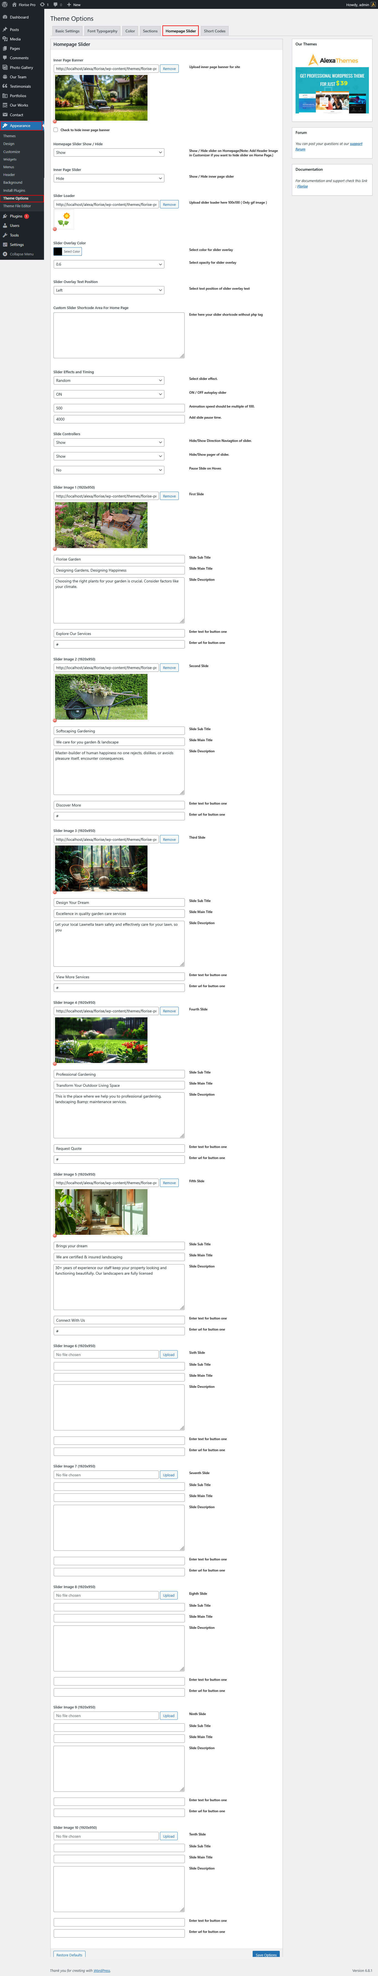
Task: Open the slider overlay opacity 0.6 dropdown
Action: click(x=108, y=265)
